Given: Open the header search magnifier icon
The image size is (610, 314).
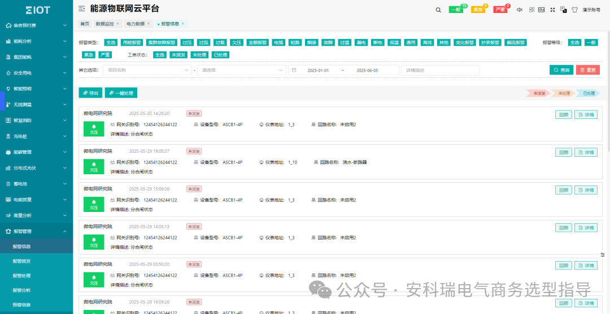Looking at the screenshot, I should 438,10.
